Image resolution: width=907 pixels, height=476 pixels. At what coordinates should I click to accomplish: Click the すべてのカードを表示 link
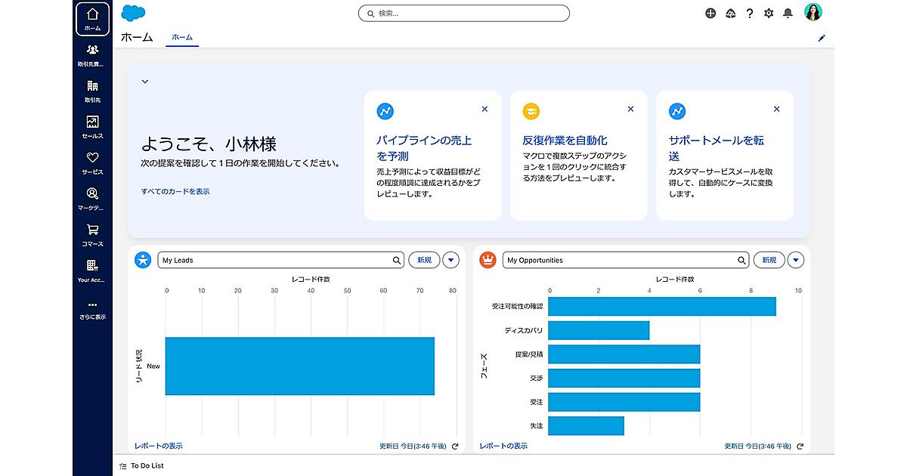pyautogui.click(x=175, y=192)
